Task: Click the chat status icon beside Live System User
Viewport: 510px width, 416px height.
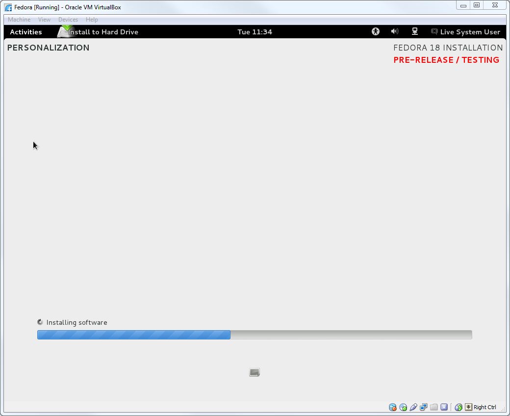Action: pos(434,31)
